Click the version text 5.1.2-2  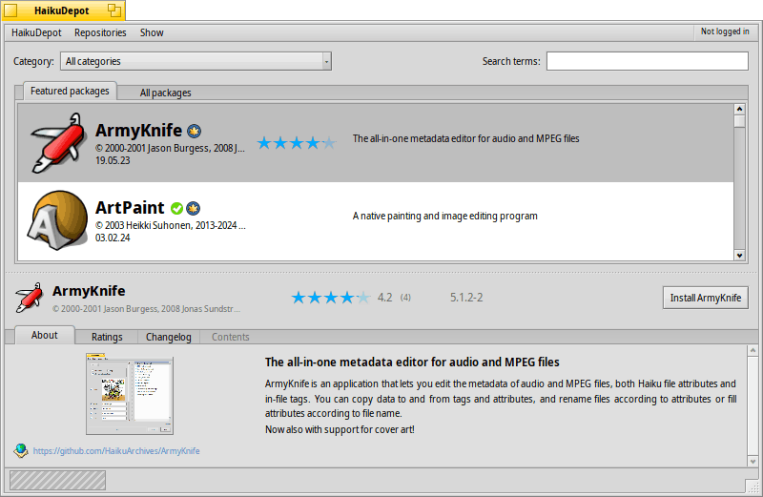[x=466, y=298]
